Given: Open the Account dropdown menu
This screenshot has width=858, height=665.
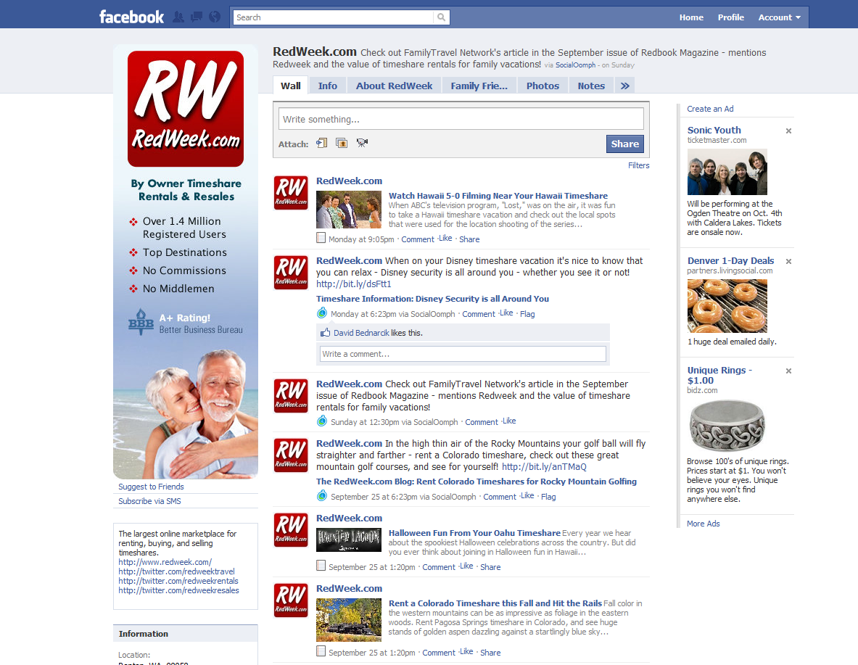Looking at the screenshot, I should 779,17.
